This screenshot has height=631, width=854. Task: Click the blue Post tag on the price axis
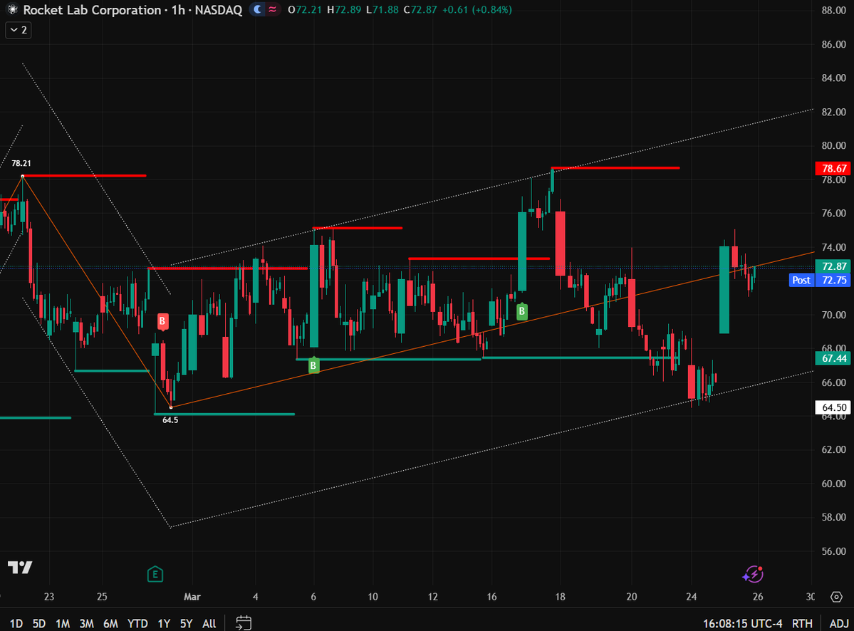pyautogui.click(x=801, y=280)
